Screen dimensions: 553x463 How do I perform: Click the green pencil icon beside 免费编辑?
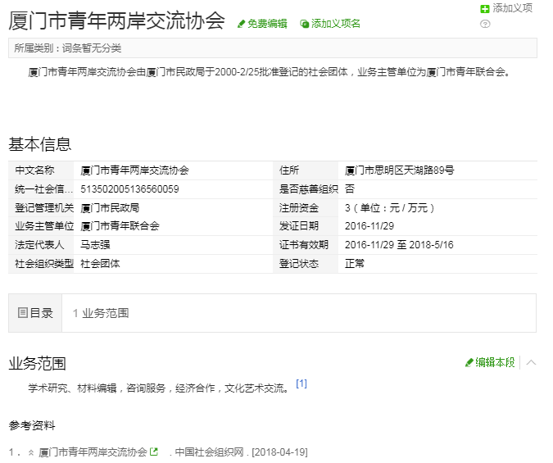241,24
